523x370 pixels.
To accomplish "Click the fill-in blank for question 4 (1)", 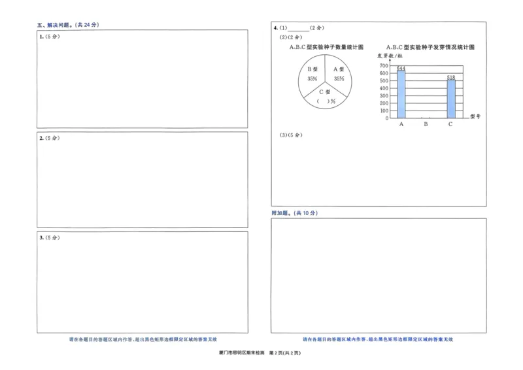I will click(x=298, y=28).
